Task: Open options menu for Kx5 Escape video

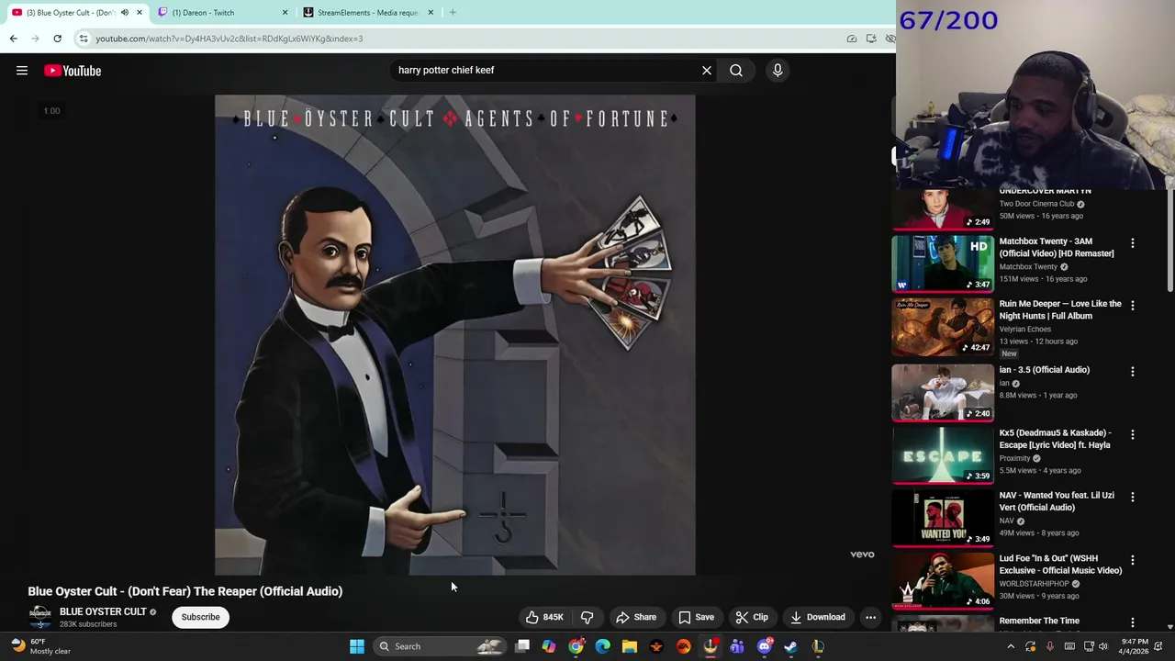Action: 1132,434
